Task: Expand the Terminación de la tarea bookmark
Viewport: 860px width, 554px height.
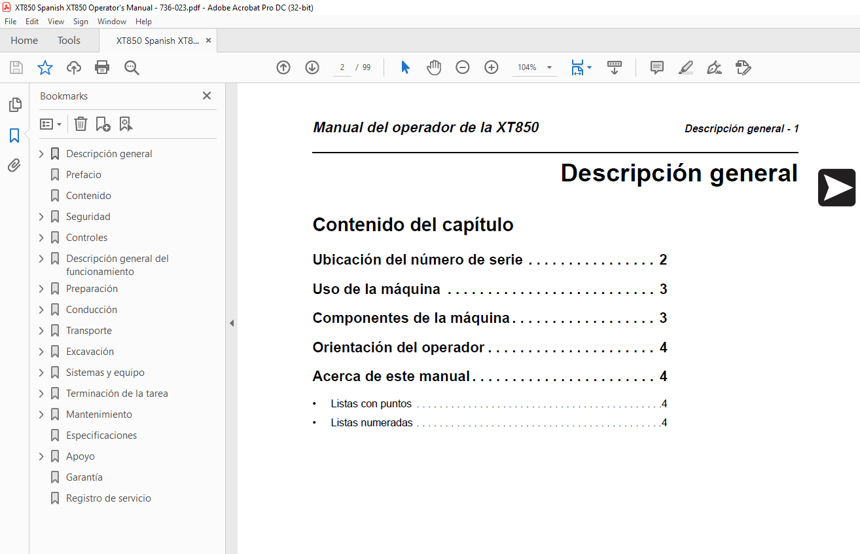Action: click(41, 394)
